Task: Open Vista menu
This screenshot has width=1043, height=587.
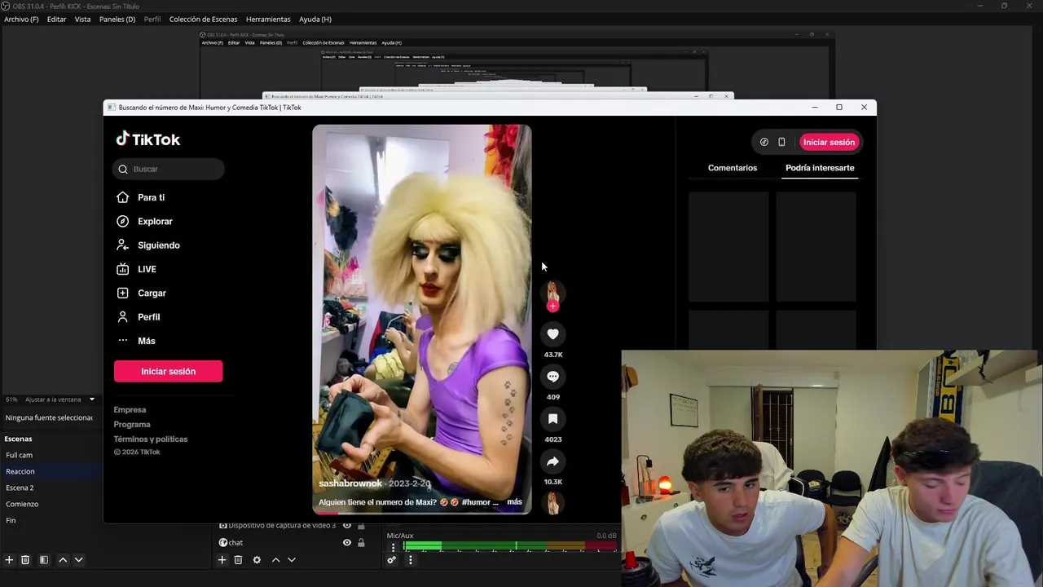Action: click(83, 20)
